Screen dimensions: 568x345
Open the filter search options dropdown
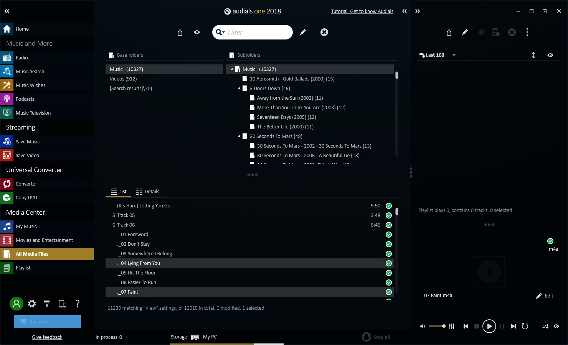(220, 32)
